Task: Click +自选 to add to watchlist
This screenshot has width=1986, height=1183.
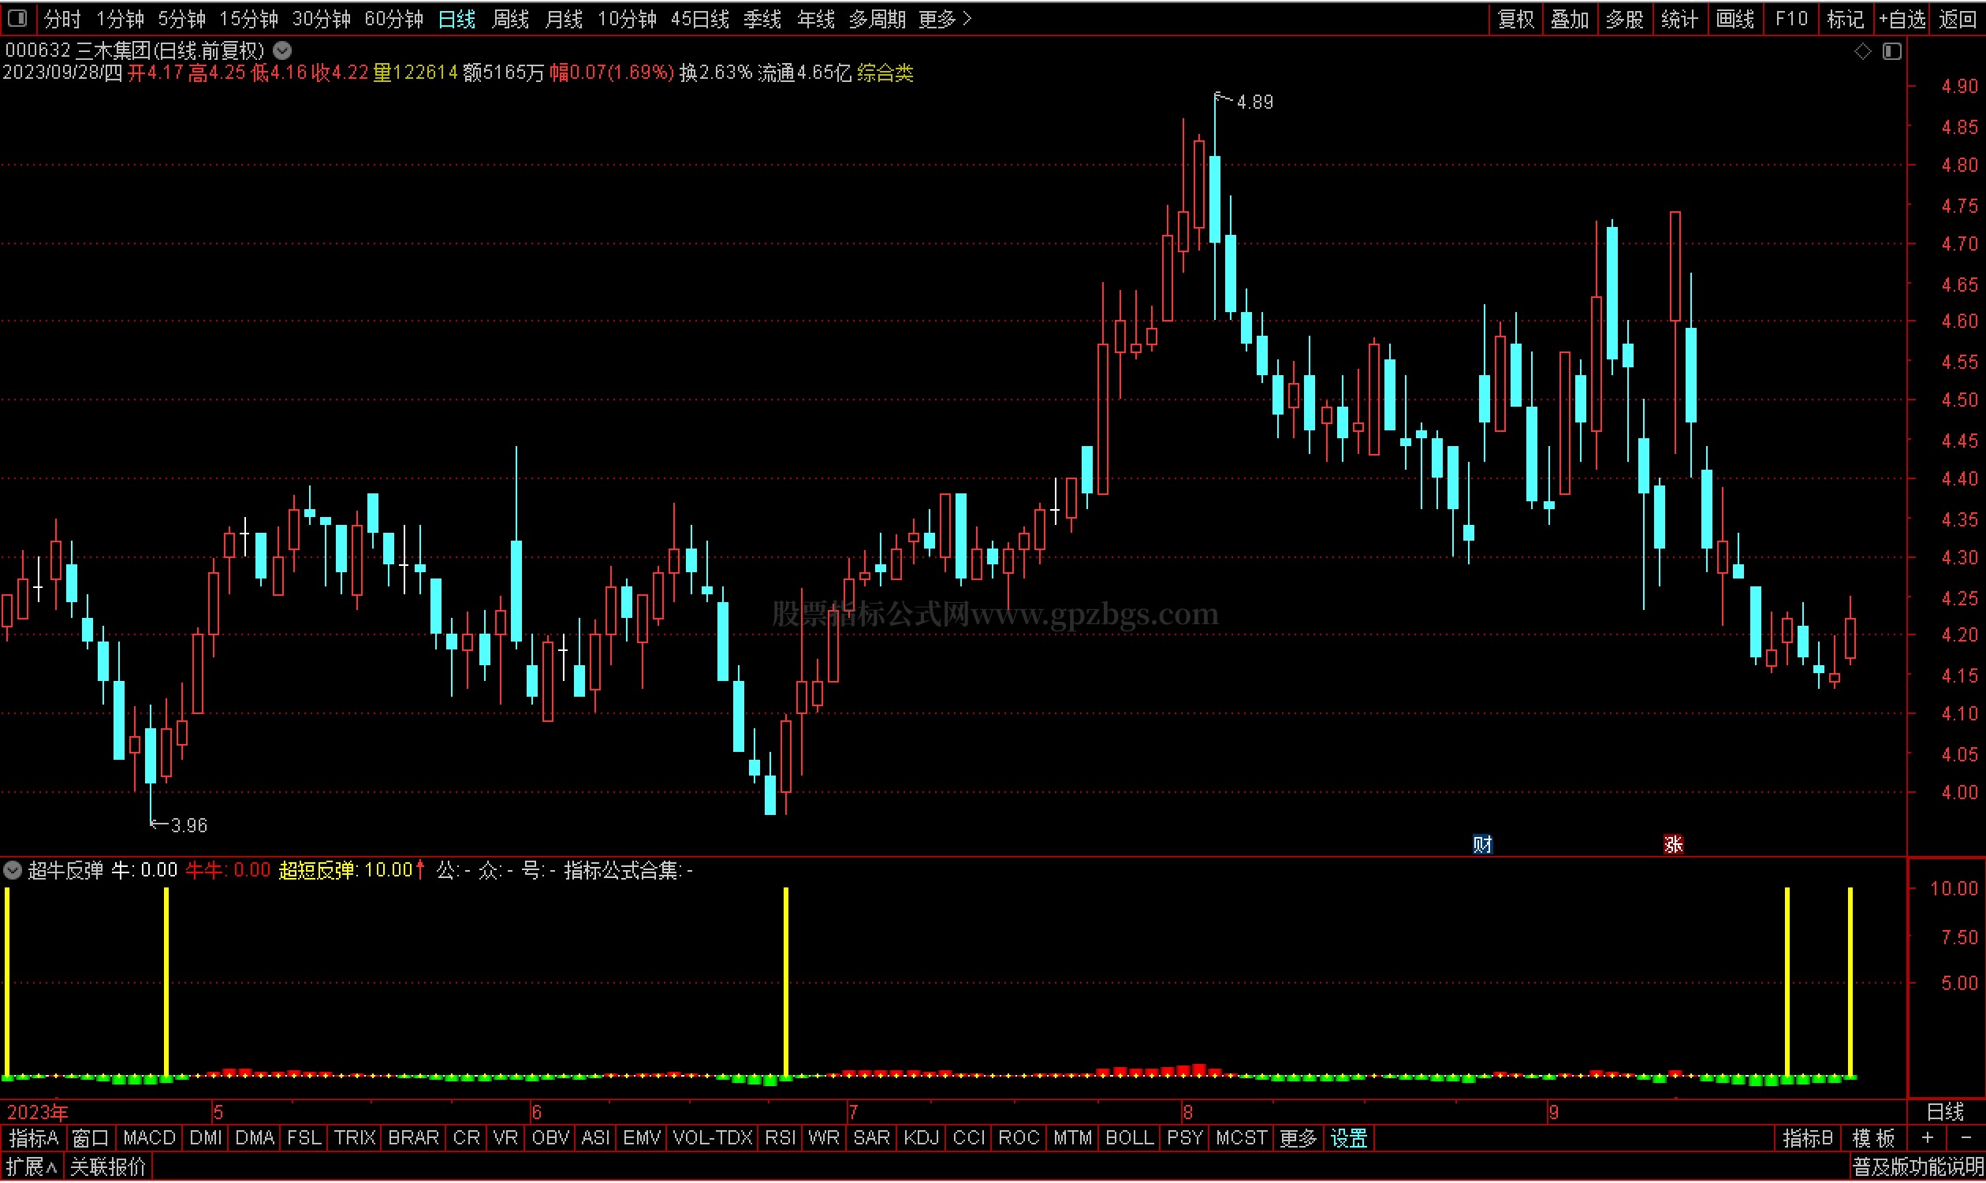Action: pyautogui.click(x=1903, y=19)
